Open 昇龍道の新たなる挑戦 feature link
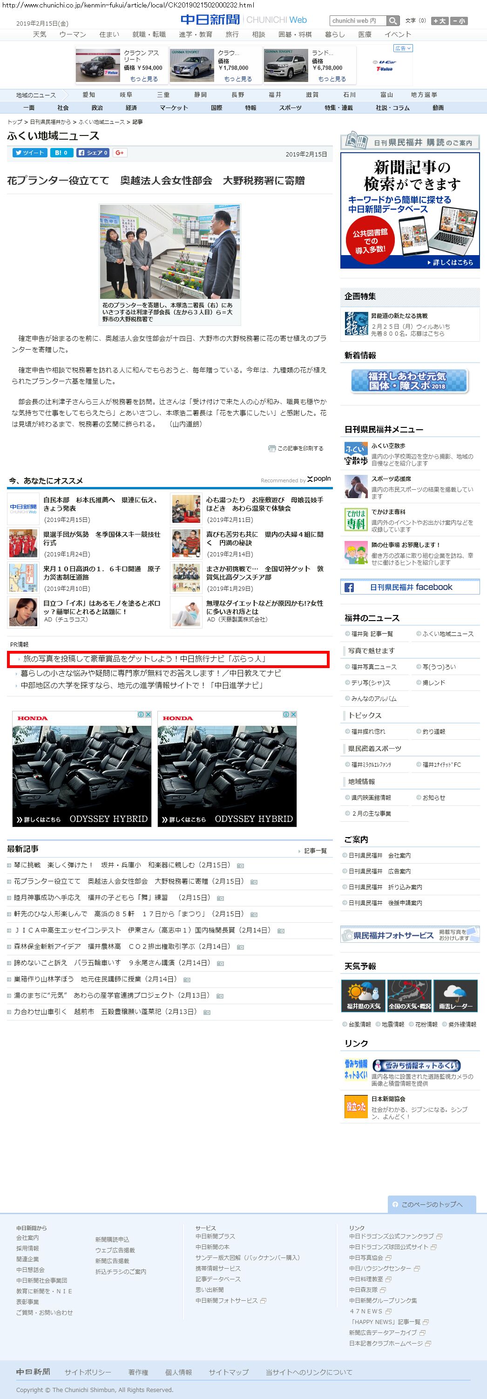This screenshot has width=487, height=1399. (399, 316)
